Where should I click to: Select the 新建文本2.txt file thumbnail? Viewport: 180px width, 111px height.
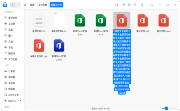tap(59, 20)
